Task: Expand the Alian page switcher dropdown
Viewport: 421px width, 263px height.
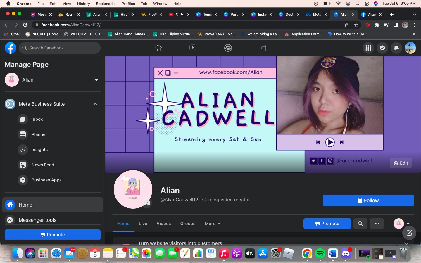Action: [x=96, y=80]
